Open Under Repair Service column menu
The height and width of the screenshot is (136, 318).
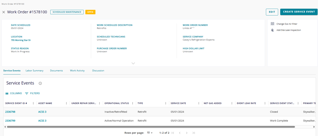pyautogui.click(x=99, y=103)
